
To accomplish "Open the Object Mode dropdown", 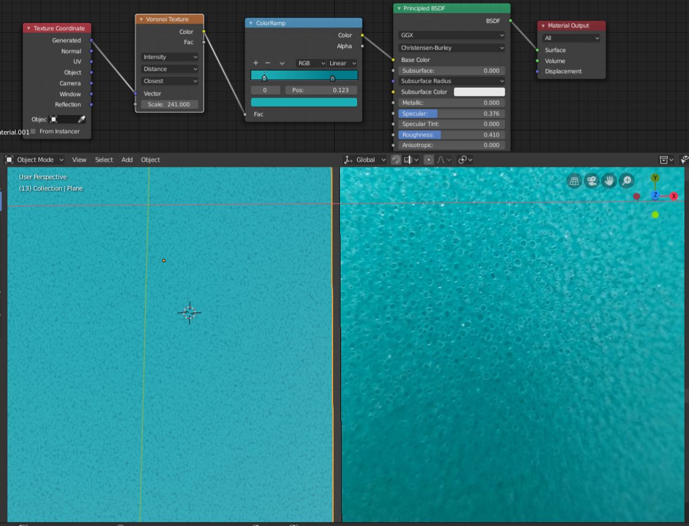I will pyautogui.click(x=34, y=159).
